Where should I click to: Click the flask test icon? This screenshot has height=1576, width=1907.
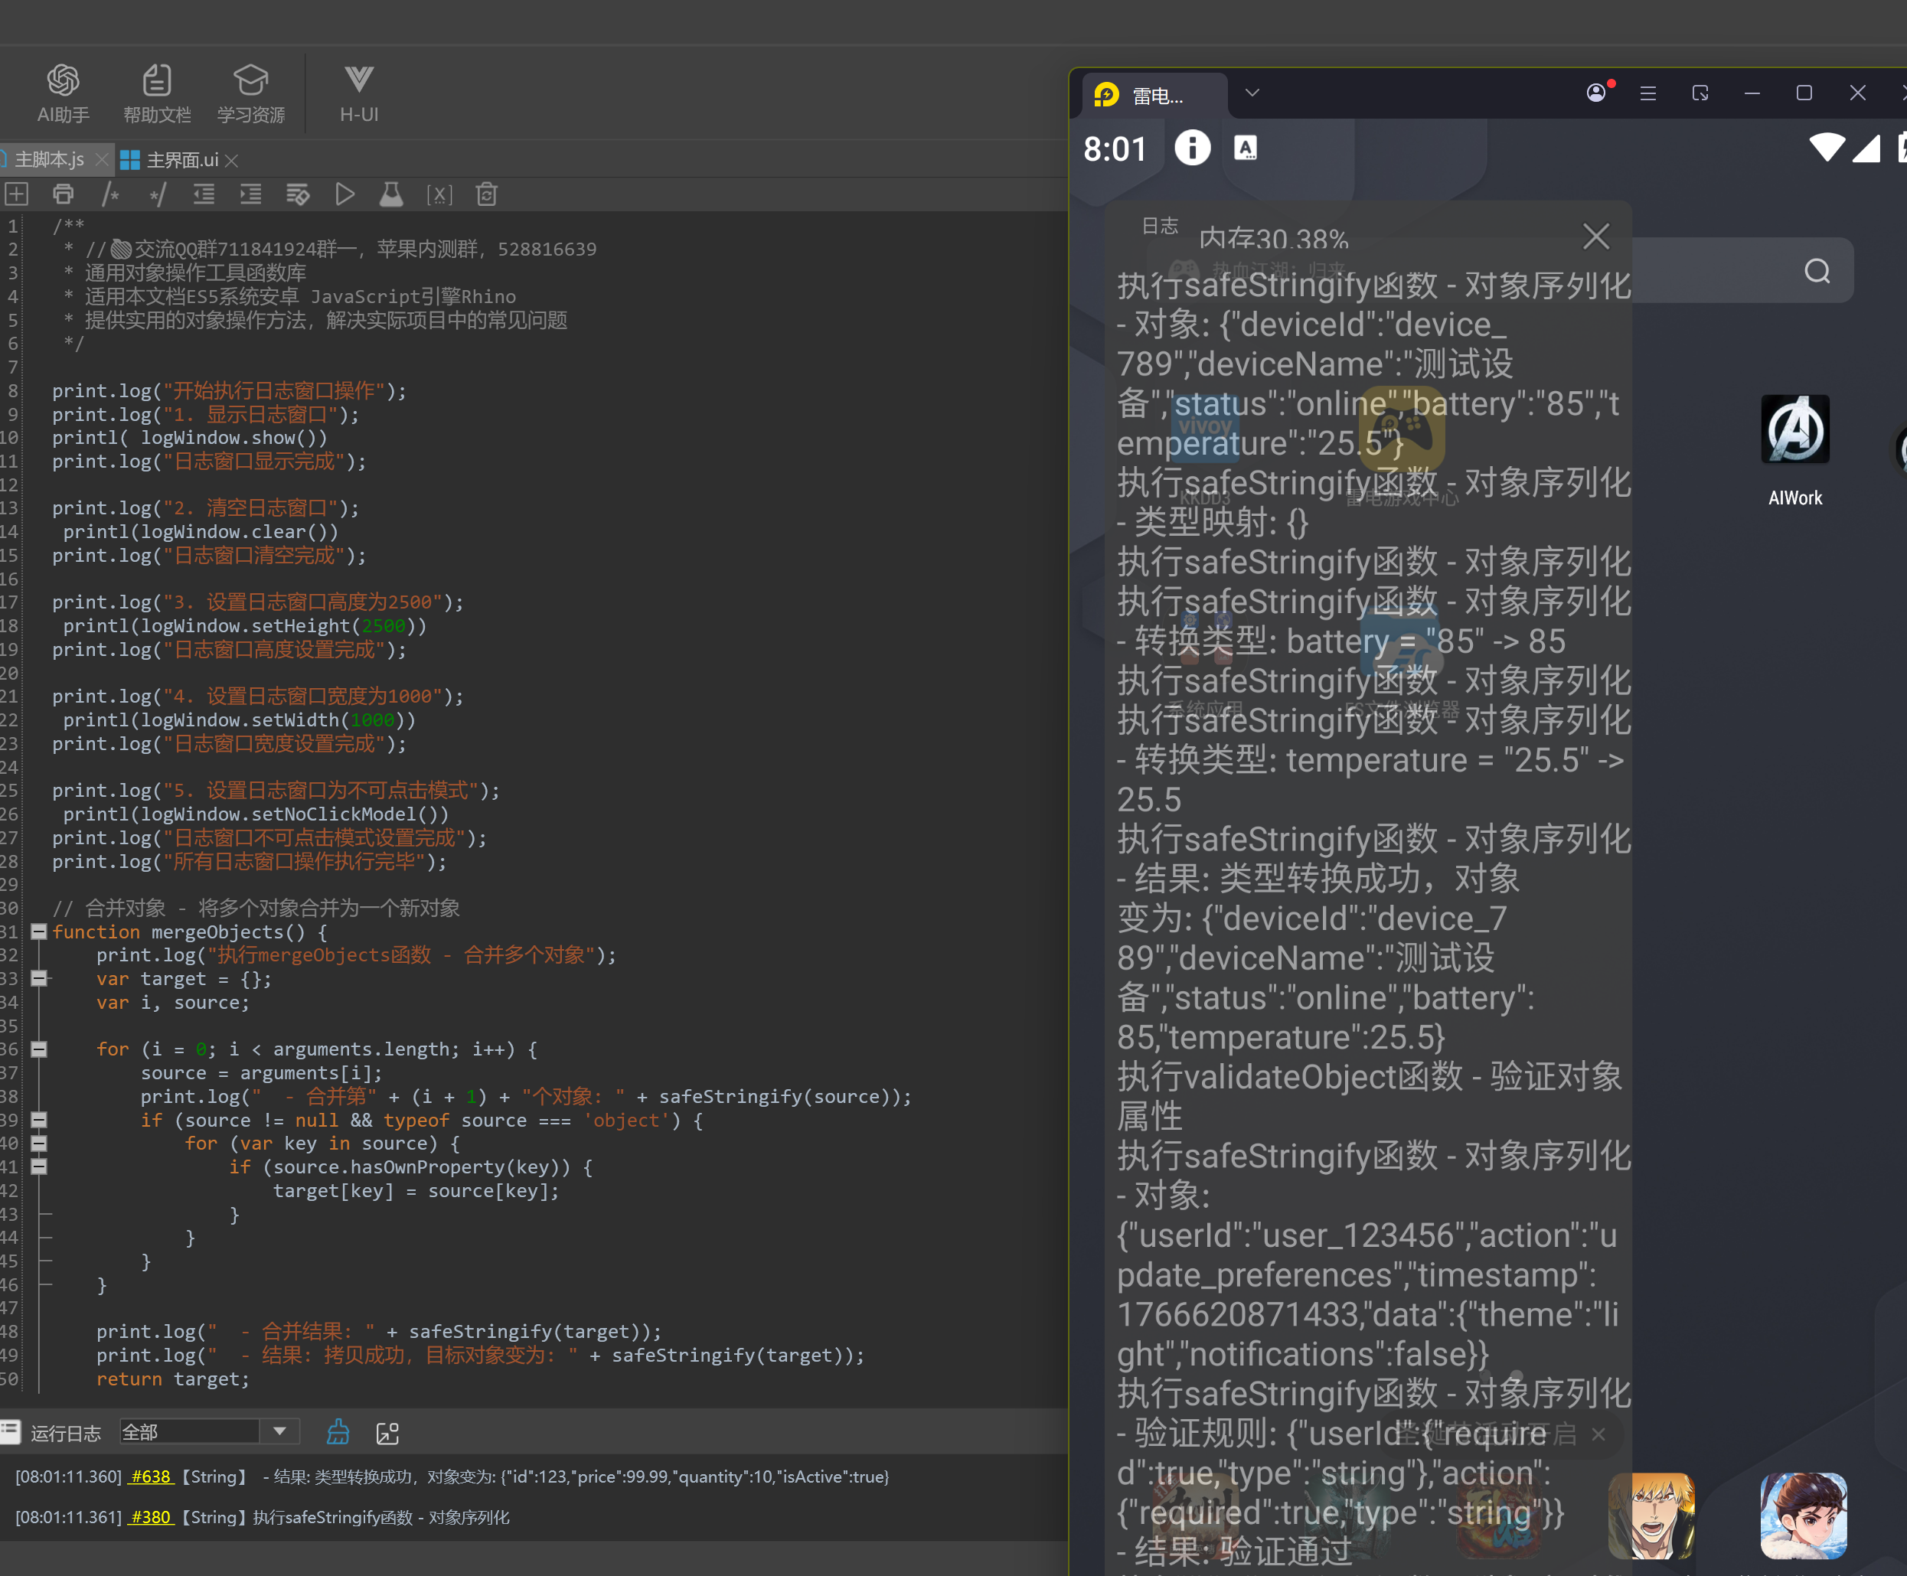click(x=391, y=194)
